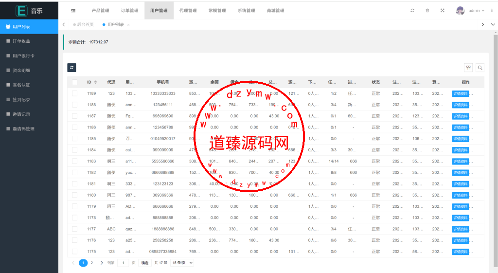Click the dark refresh button above the table

click(71, 67)
